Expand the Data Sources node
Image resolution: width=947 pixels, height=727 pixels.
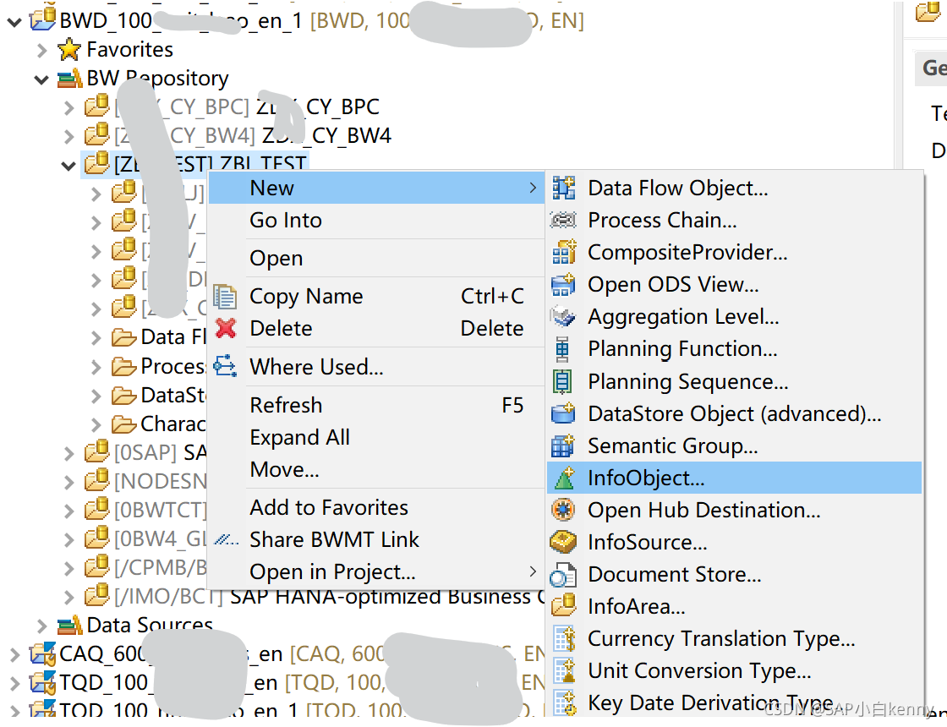coord(41,626)
